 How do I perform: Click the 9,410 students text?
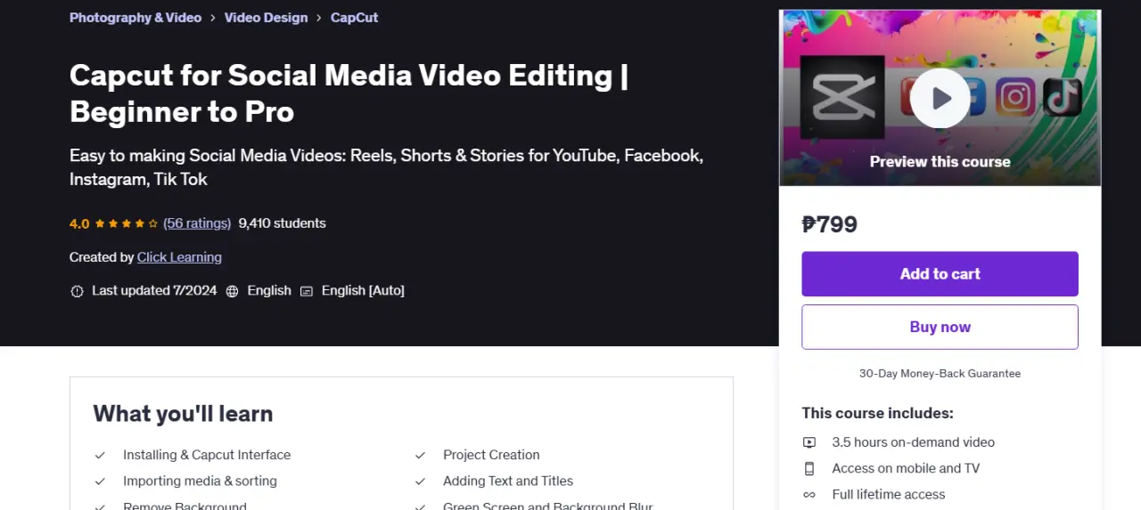click(x=282, y=223)
